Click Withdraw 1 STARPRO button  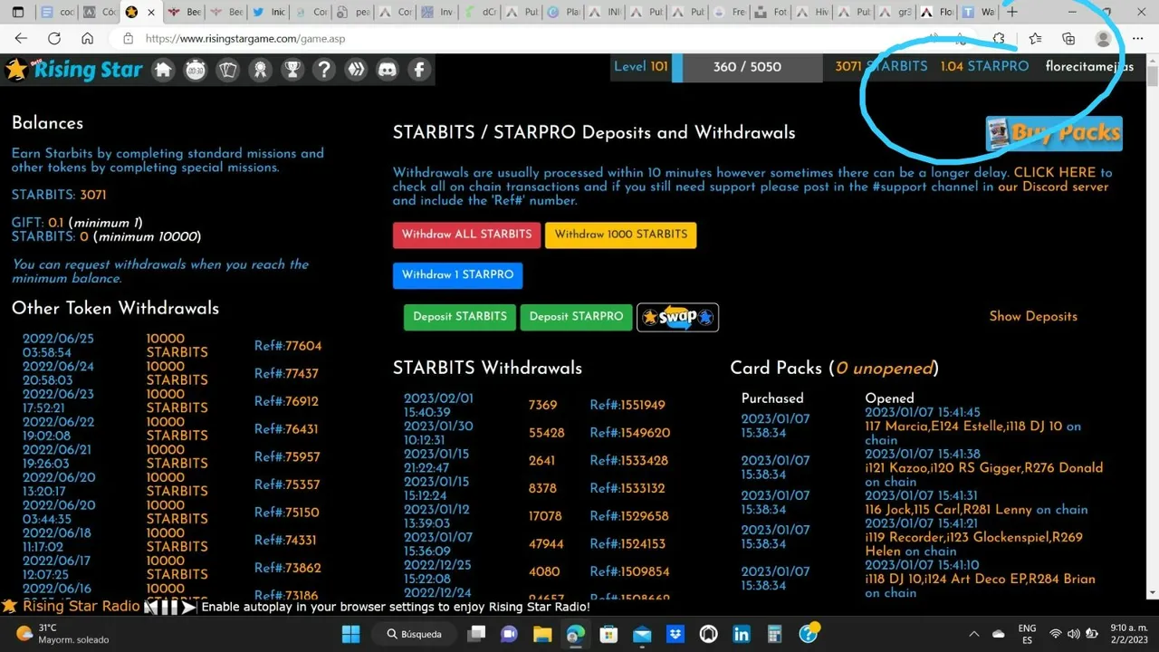(457, 275)
